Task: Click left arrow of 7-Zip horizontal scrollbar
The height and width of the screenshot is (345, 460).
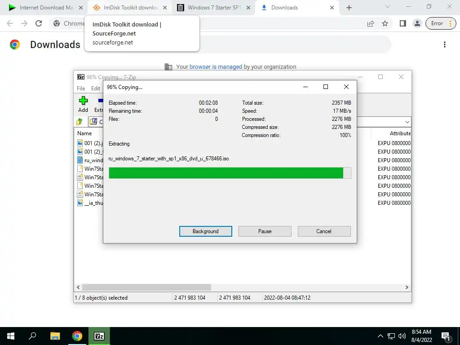Action: [78, 287]
